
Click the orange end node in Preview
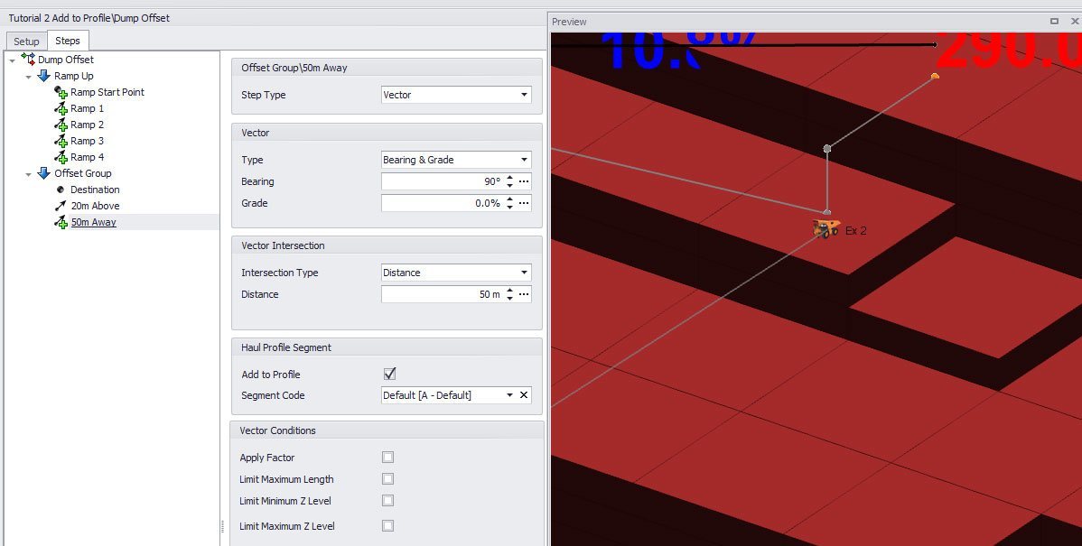[x=934, y=76]
